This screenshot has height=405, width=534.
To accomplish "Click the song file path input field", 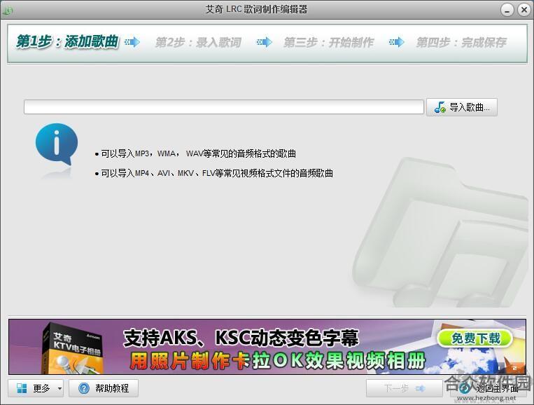I will pos(224,107).
